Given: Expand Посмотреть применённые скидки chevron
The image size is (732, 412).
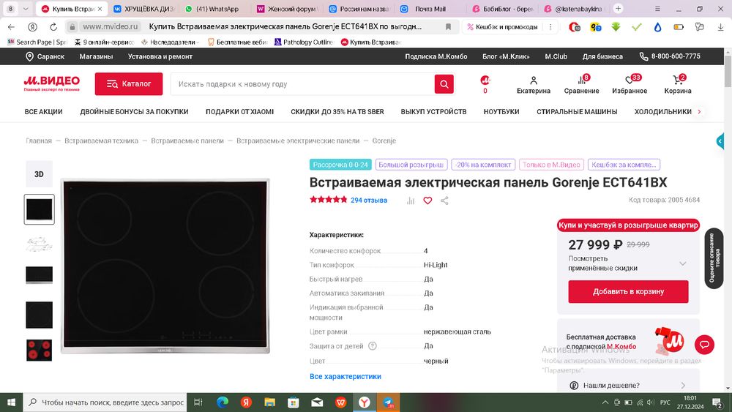Looking at the screenshot, I should pos(682,263).
